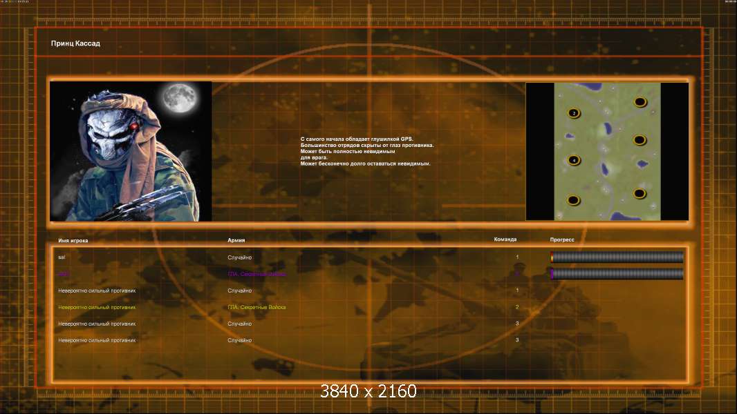Screen dimensions: 737x414
Task: Click sal's loading progress bar
Action: coord(617,257)
